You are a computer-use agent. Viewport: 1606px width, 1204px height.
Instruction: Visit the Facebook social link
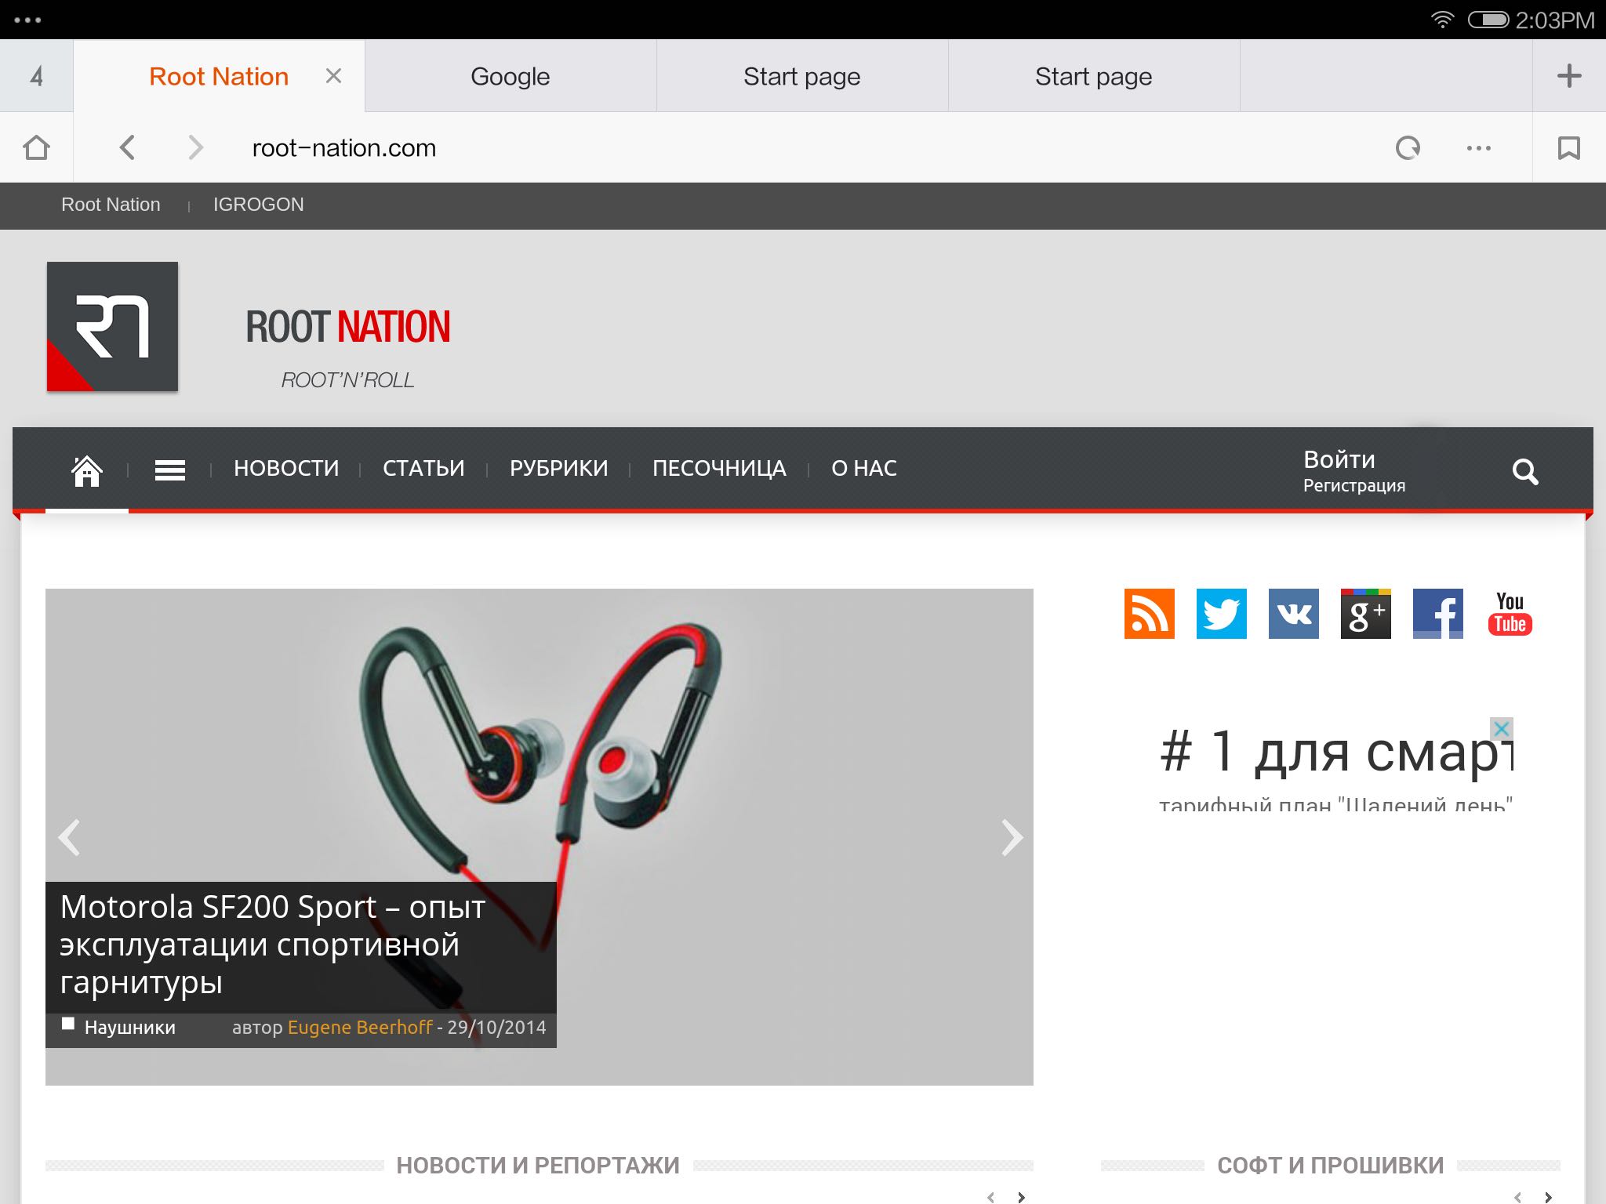[x=1438, y=614]
